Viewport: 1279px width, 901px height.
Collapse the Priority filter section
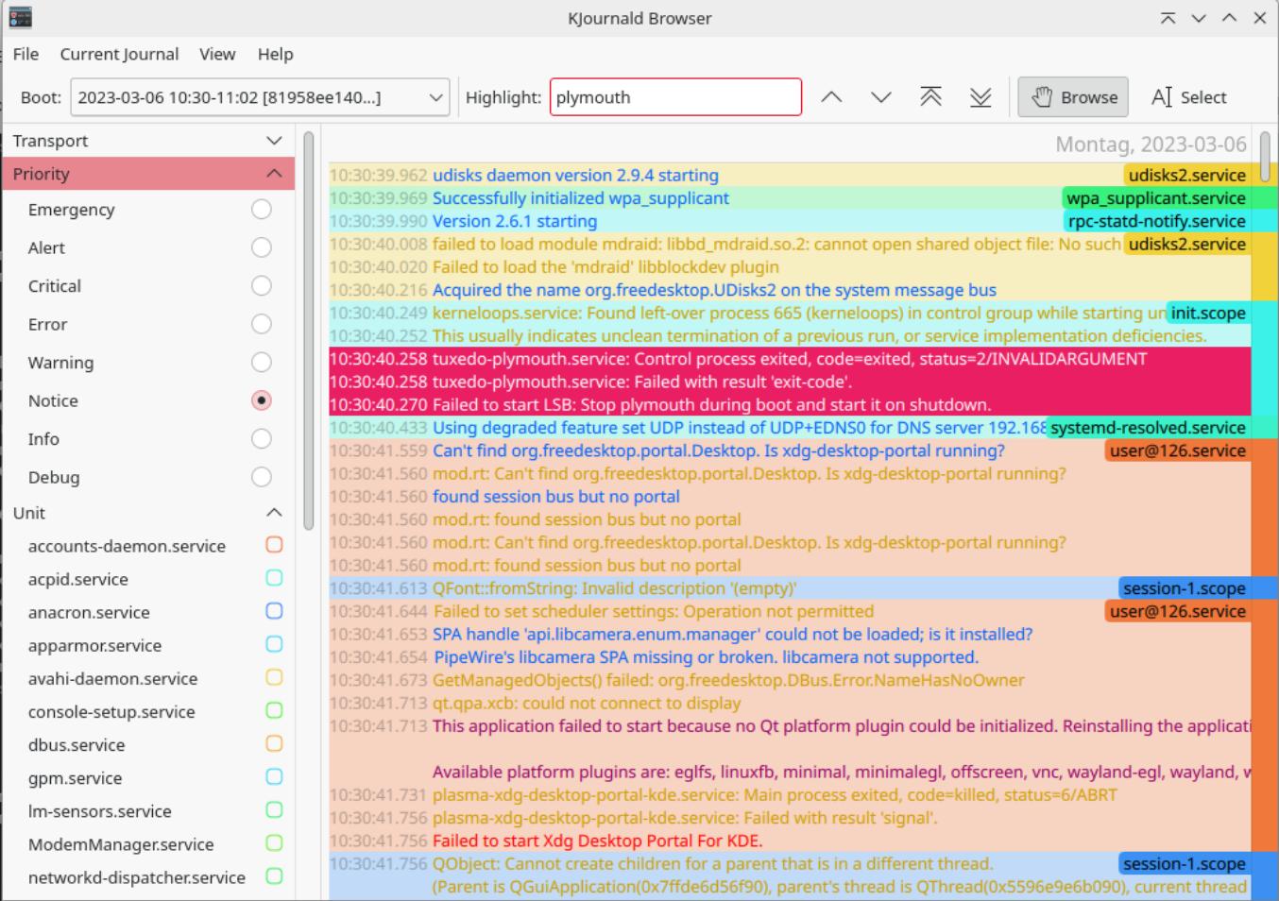(x=148, y=174)
